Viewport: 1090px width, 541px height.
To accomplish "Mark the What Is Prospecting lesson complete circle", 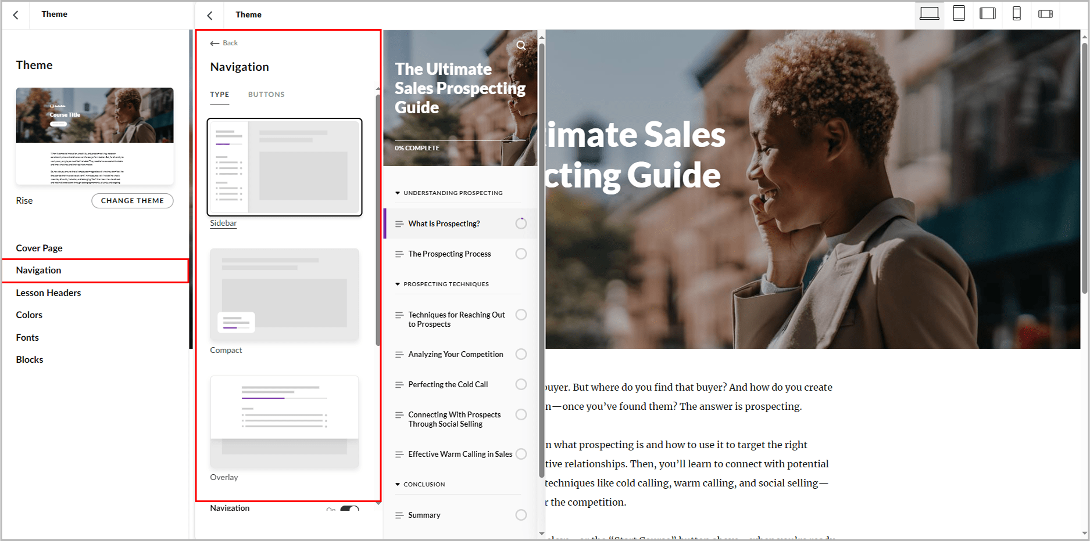I will tap(521, 223).
